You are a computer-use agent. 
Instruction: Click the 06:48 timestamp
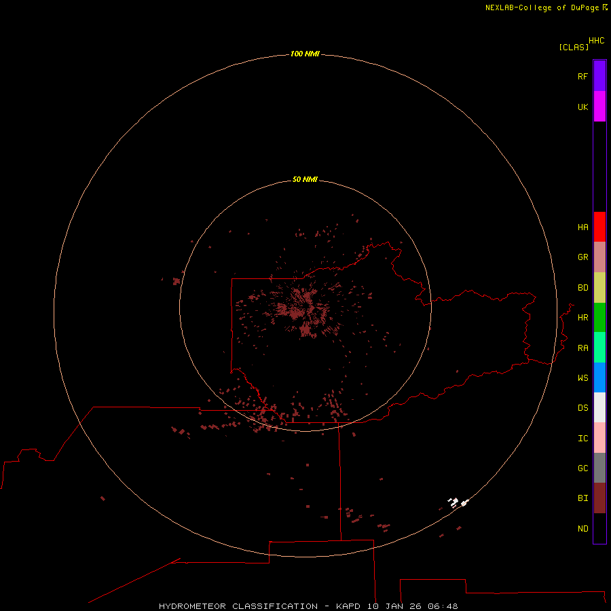pos(443,606)
